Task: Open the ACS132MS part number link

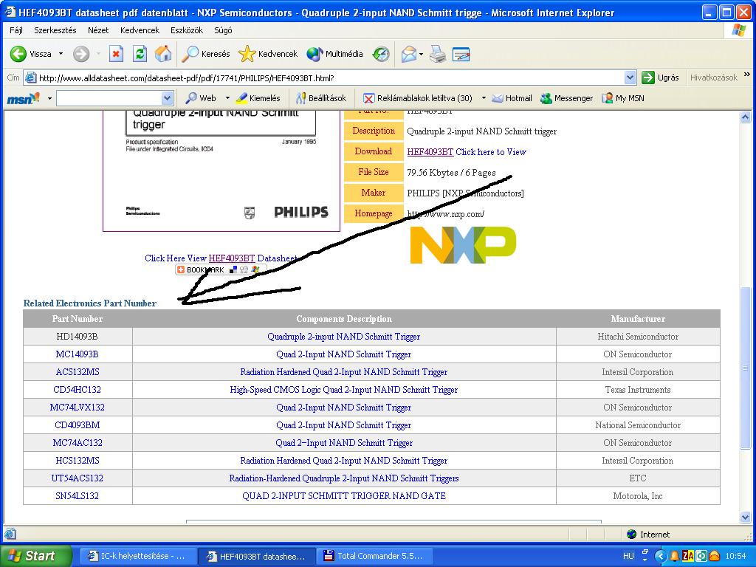Action: (x=77, y=372)
